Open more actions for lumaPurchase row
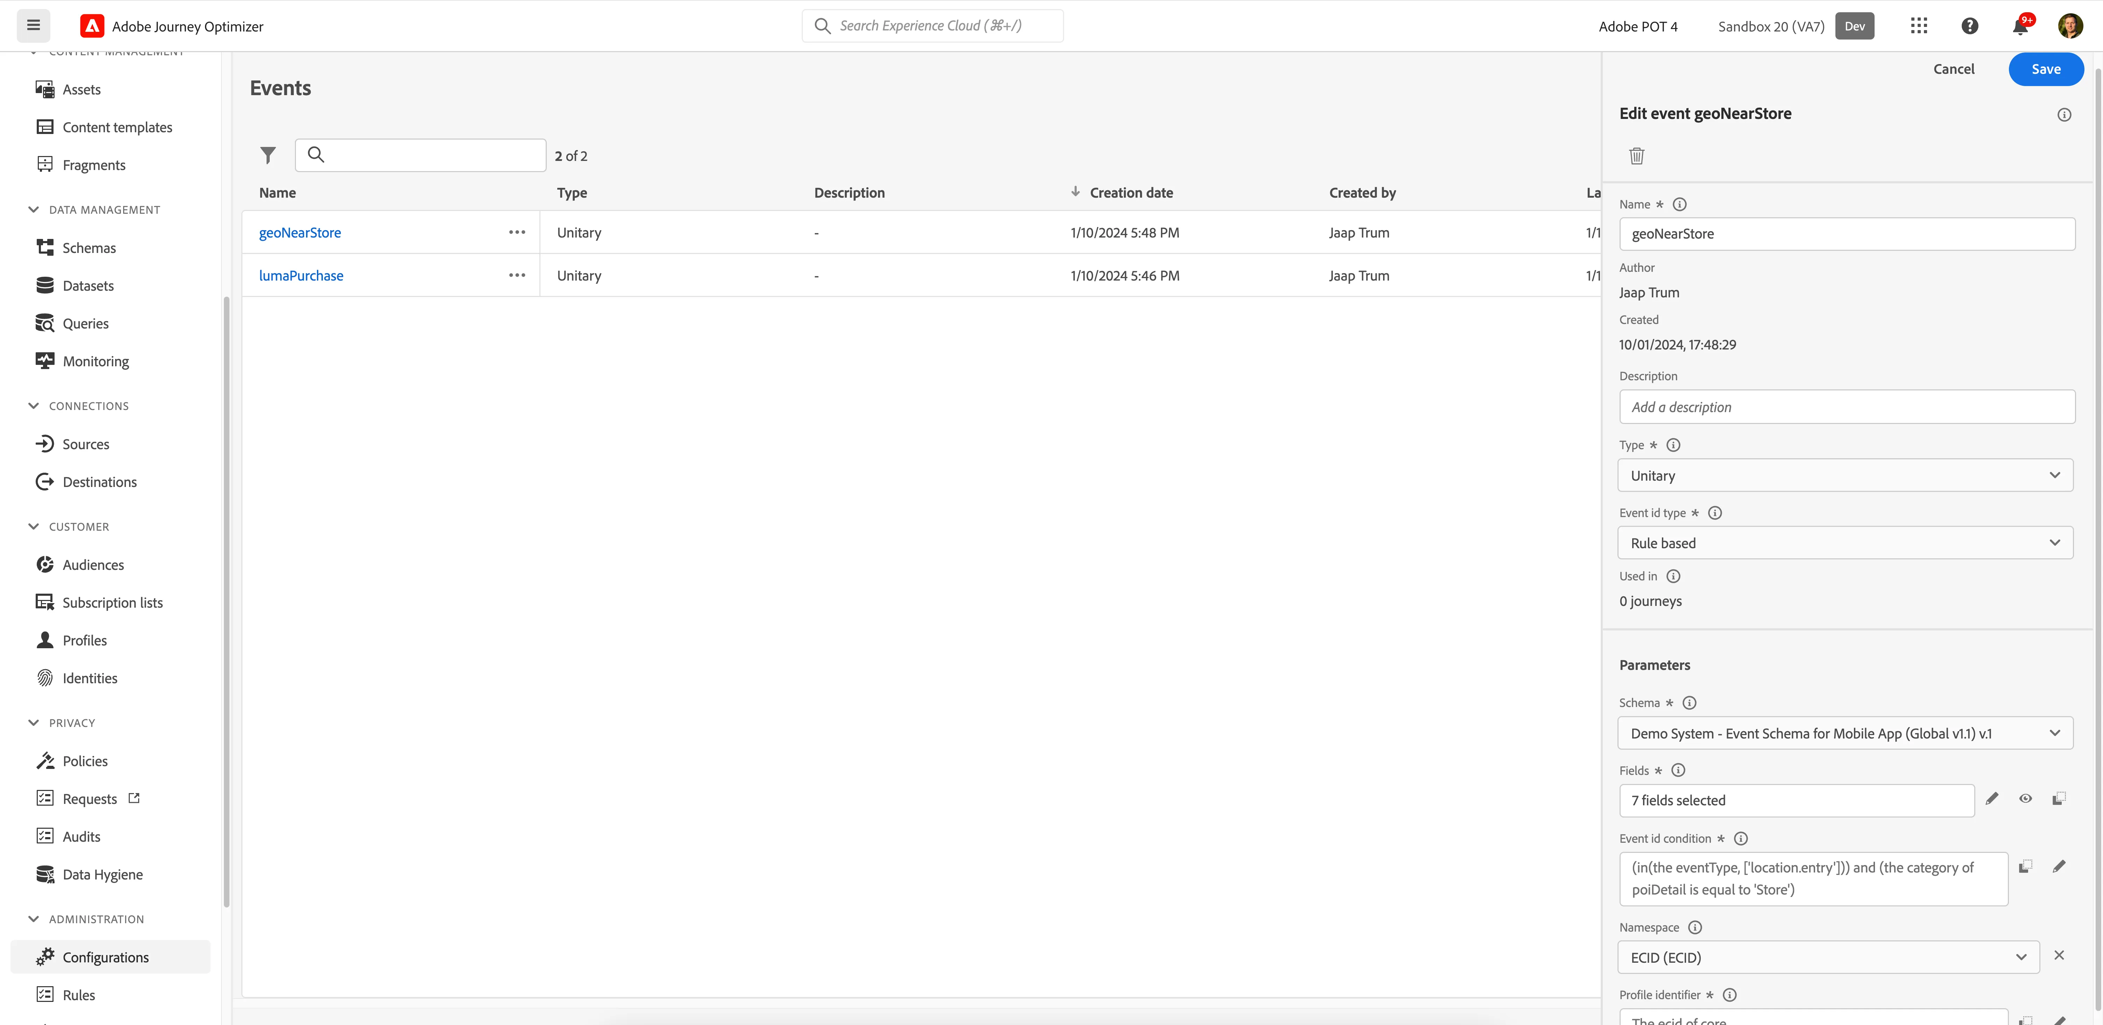 [517, 276]
